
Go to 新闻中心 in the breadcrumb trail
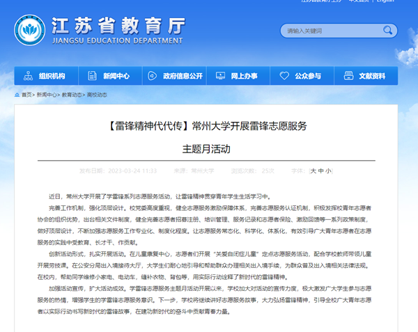click(47, 94)
